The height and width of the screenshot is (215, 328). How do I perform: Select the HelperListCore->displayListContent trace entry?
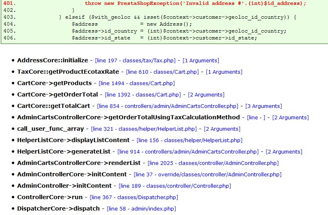point(73,140)
